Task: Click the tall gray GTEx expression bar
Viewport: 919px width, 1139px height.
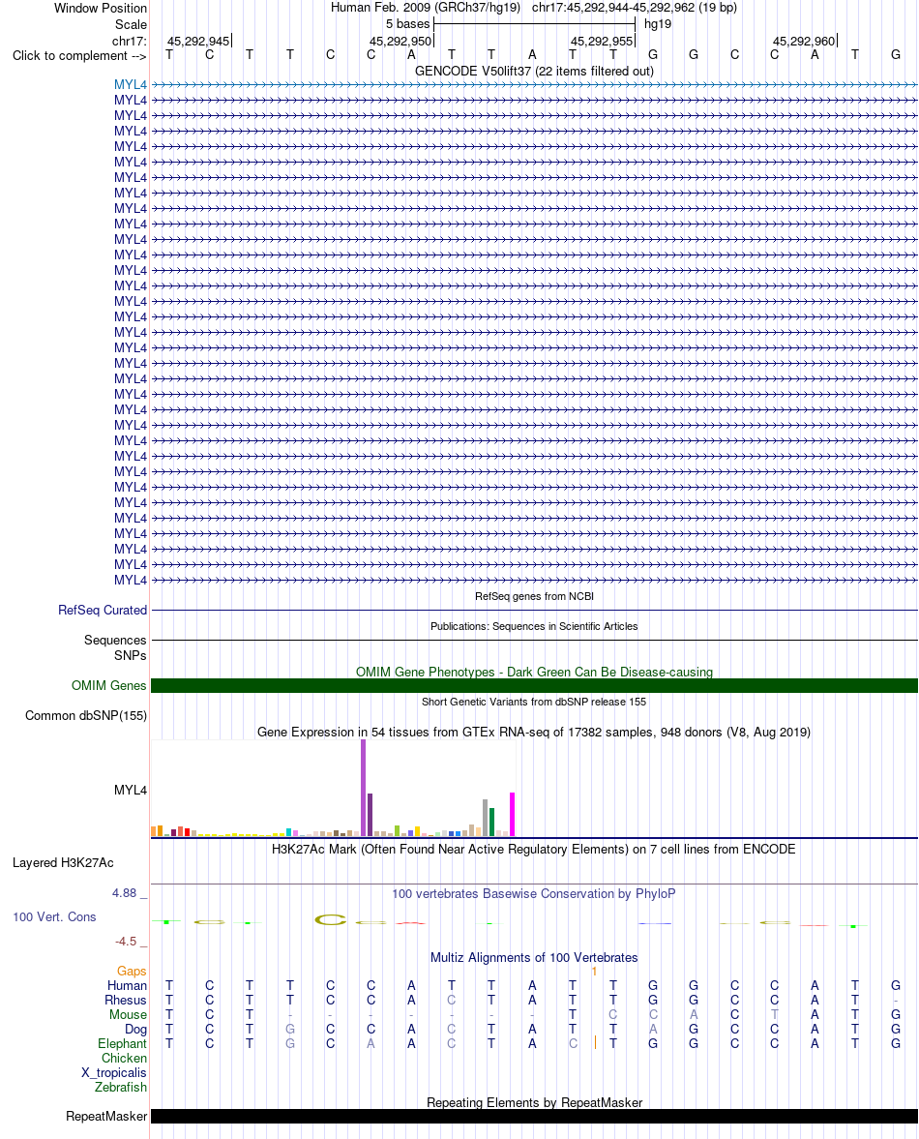Action: (x=485, y=818)
